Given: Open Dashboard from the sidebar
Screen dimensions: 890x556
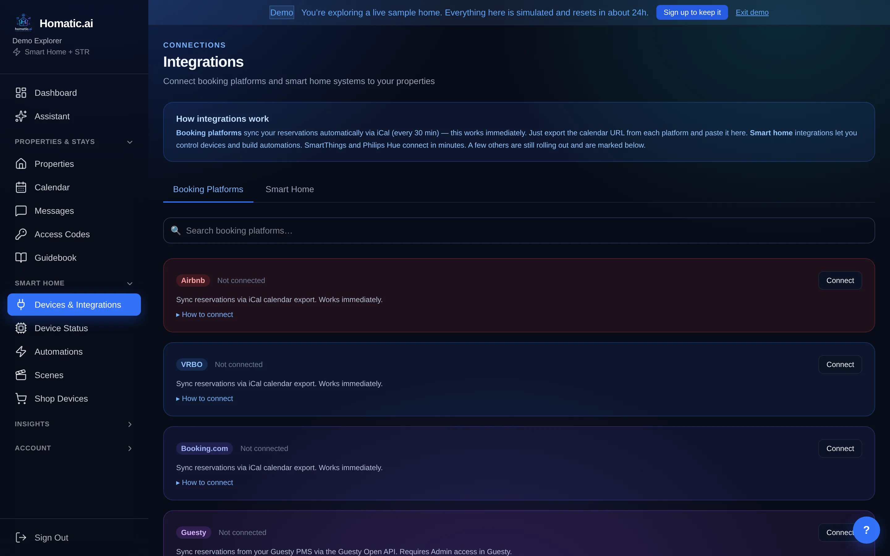Looking at the screenshot, I should click(x=74, y=93).
